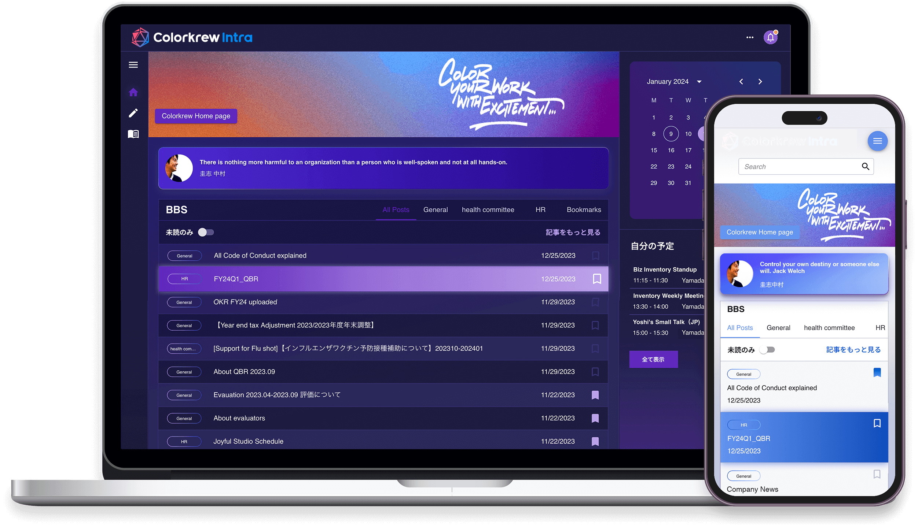Click the notification bell icon top-right
Screen dimensions: 918x527
pos(771,37)
